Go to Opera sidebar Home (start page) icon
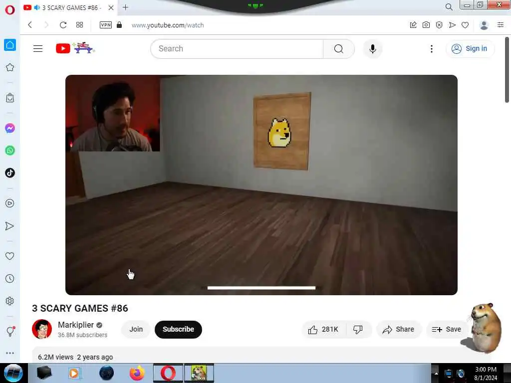Image resolution: width=511 pixels, height=383 pixels. [x=10, y=45]
